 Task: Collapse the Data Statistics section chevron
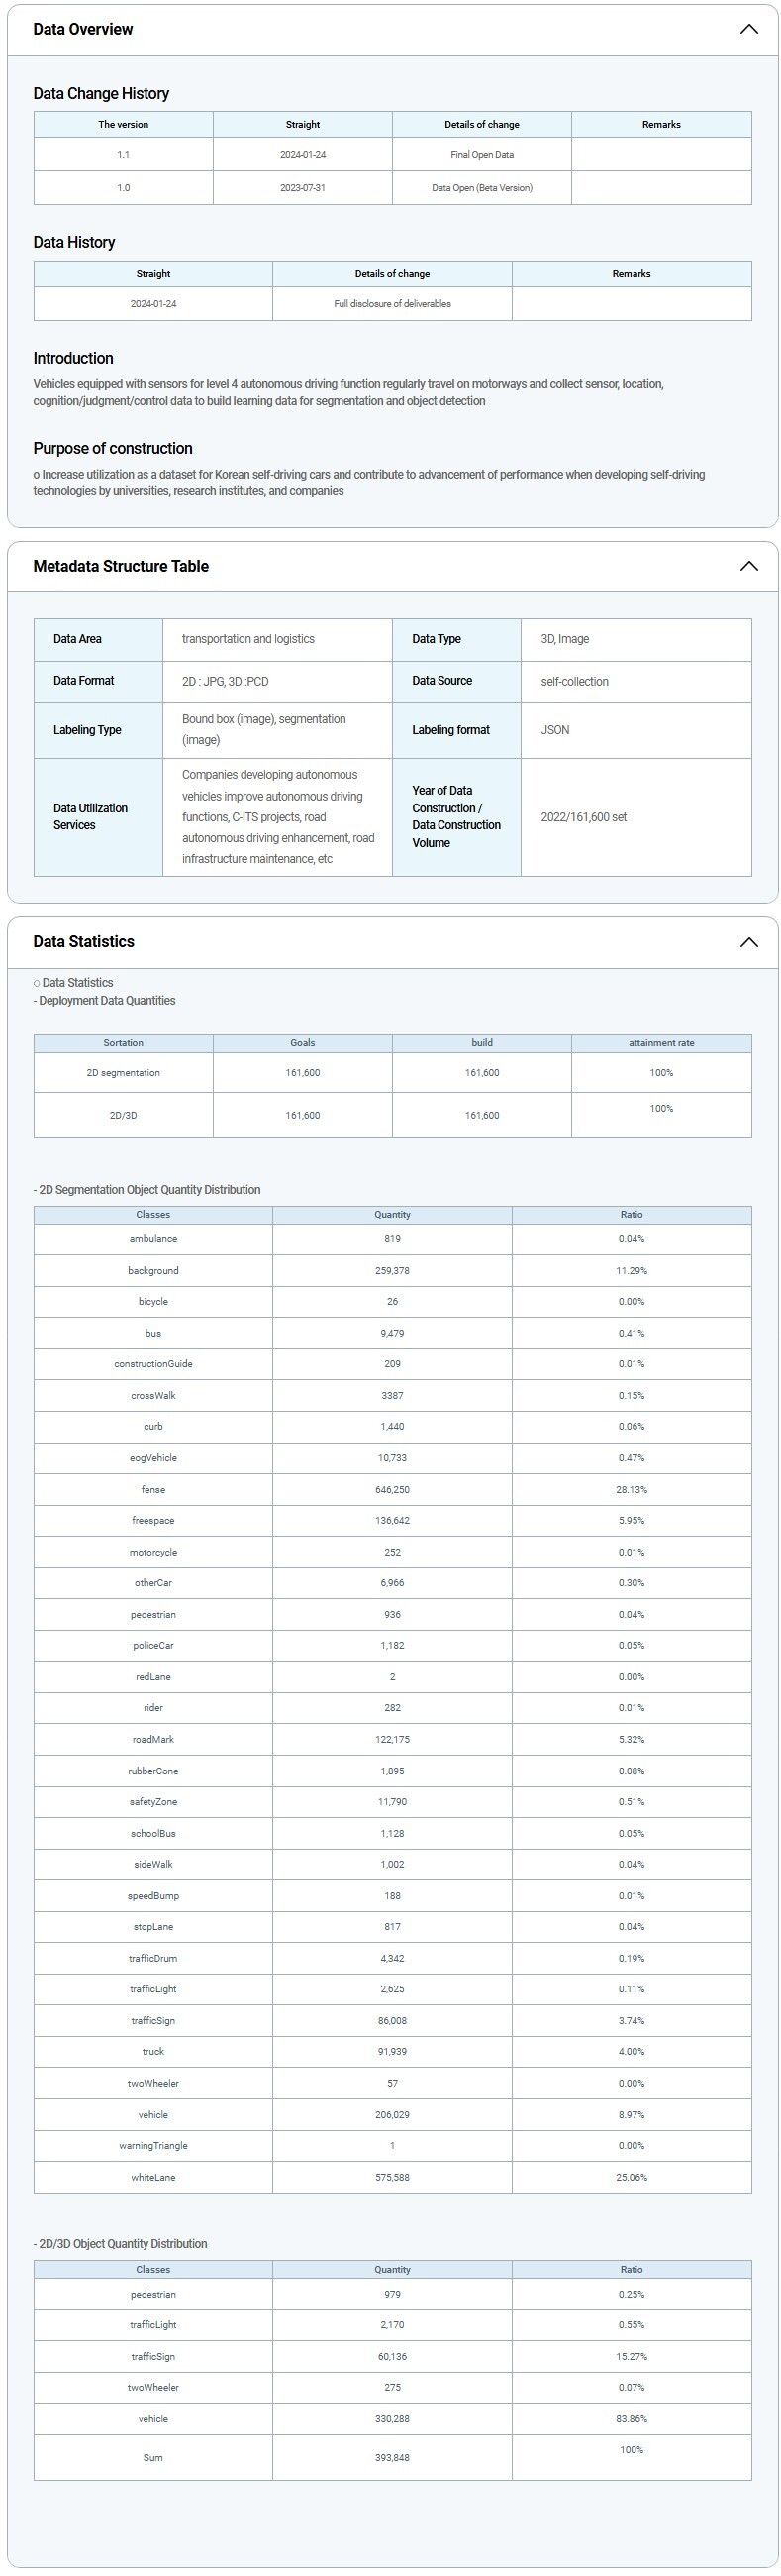pyautogui.click(x=748, y=942)
